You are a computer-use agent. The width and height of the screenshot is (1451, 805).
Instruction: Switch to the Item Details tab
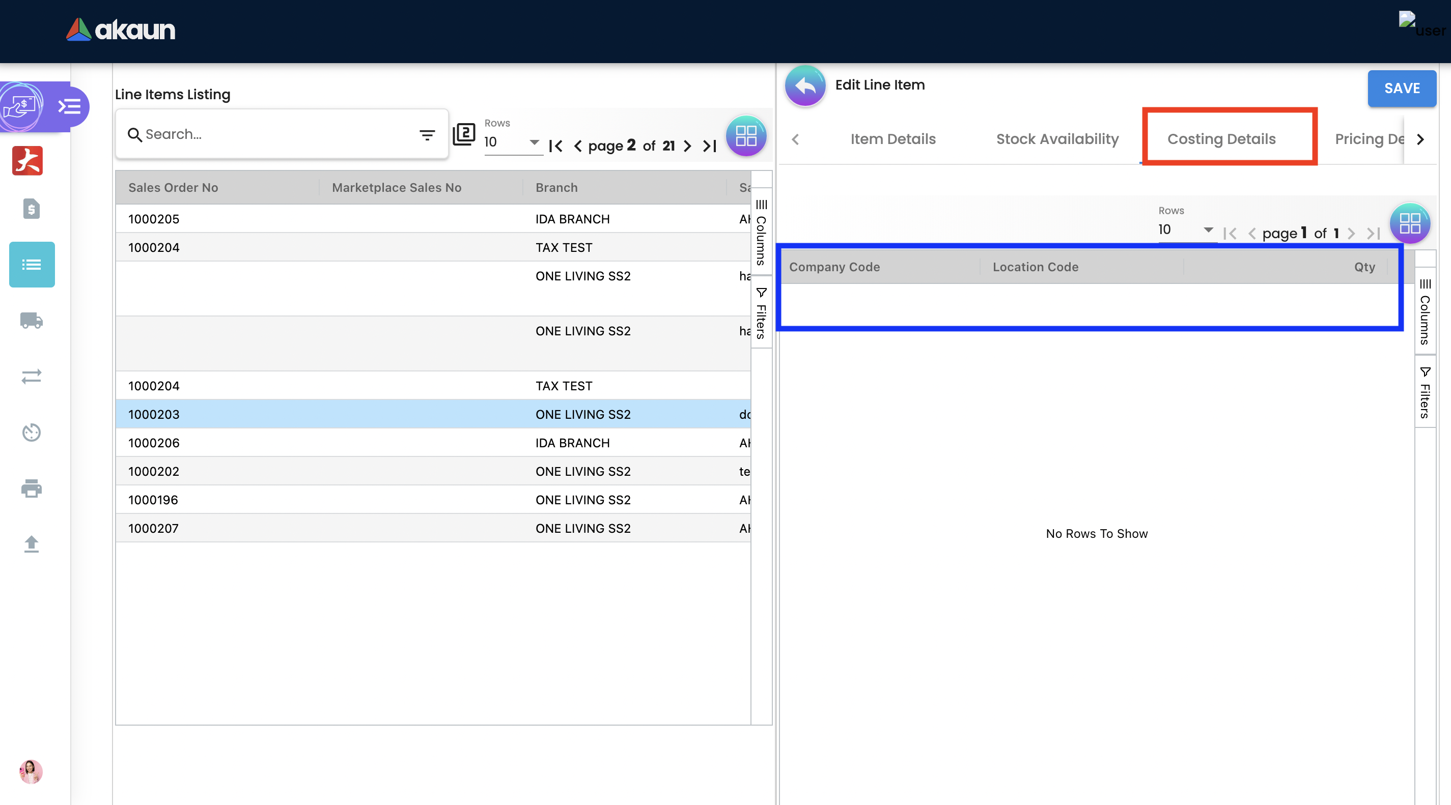point(893,139)
